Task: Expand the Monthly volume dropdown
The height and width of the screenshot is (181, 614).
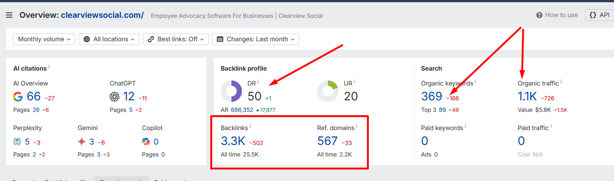Action: pos(44,39)
